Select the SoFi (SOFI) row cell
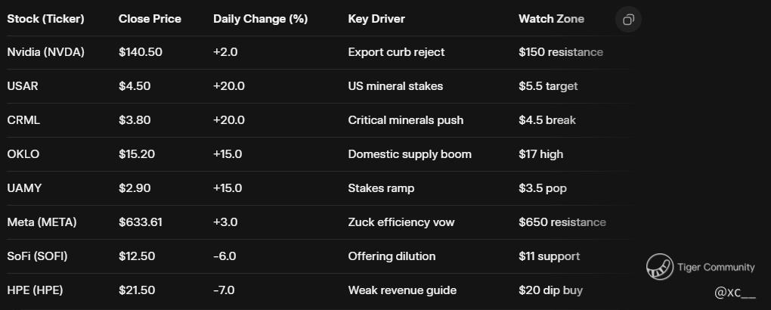This screenshot has width=771, height=310. (37, 256)
